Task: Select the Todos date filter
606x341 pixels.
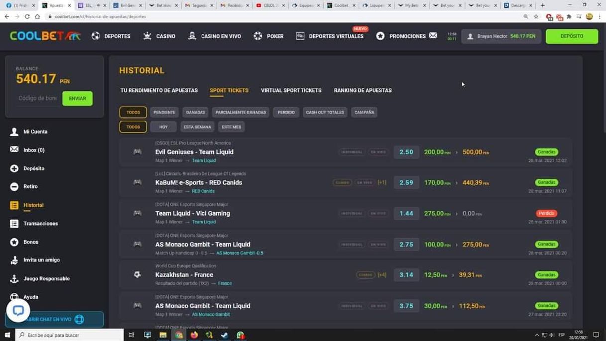Action: 133,127
